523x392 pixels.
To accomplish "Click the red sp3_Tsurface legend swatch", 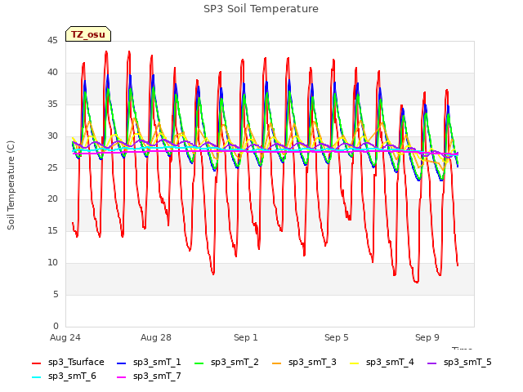I will click(x=36, y=363).
